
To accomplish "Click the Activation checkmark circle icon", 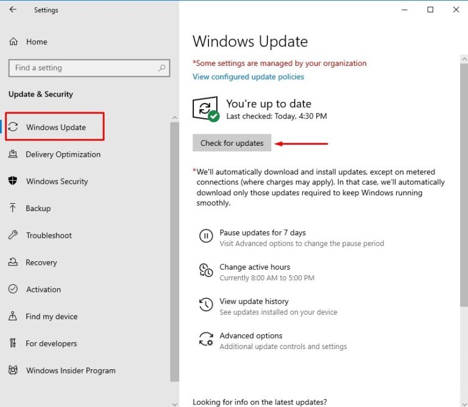I will coord(13,289).
